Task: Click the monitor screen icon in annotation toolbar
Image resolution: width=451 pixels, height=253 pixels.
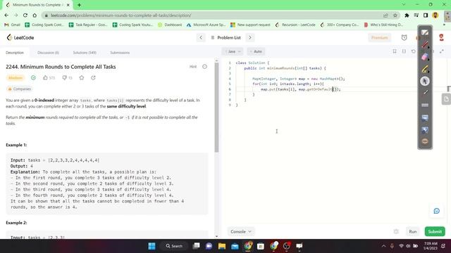Action: [x=425, y=117]
